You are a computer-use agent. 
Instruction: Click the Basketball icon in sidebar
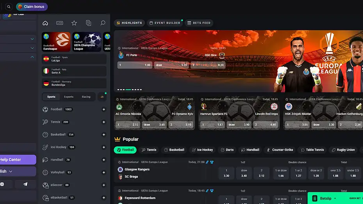pos(45,135)
